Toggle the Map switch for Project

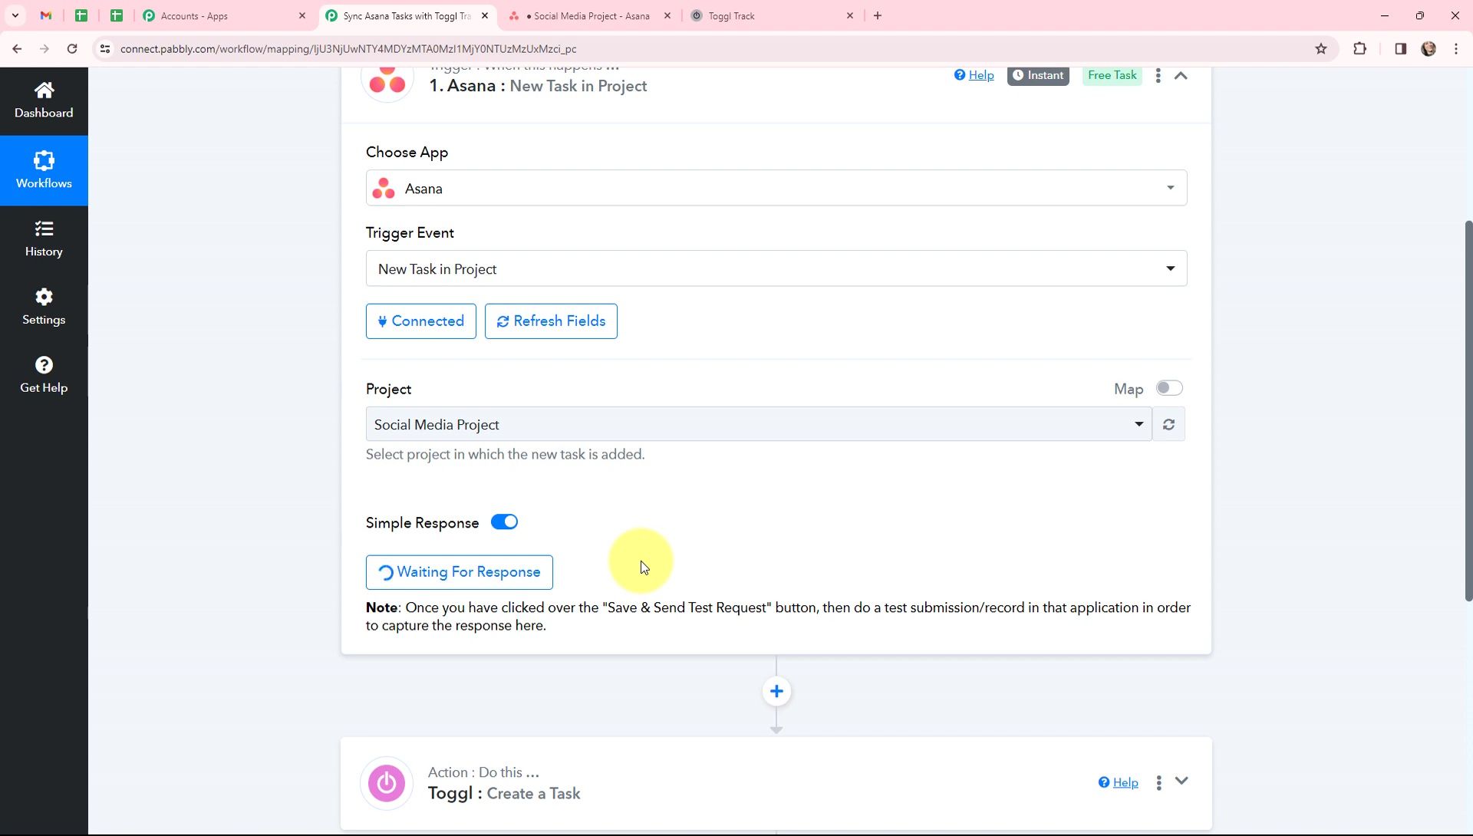pos(1169,388)
